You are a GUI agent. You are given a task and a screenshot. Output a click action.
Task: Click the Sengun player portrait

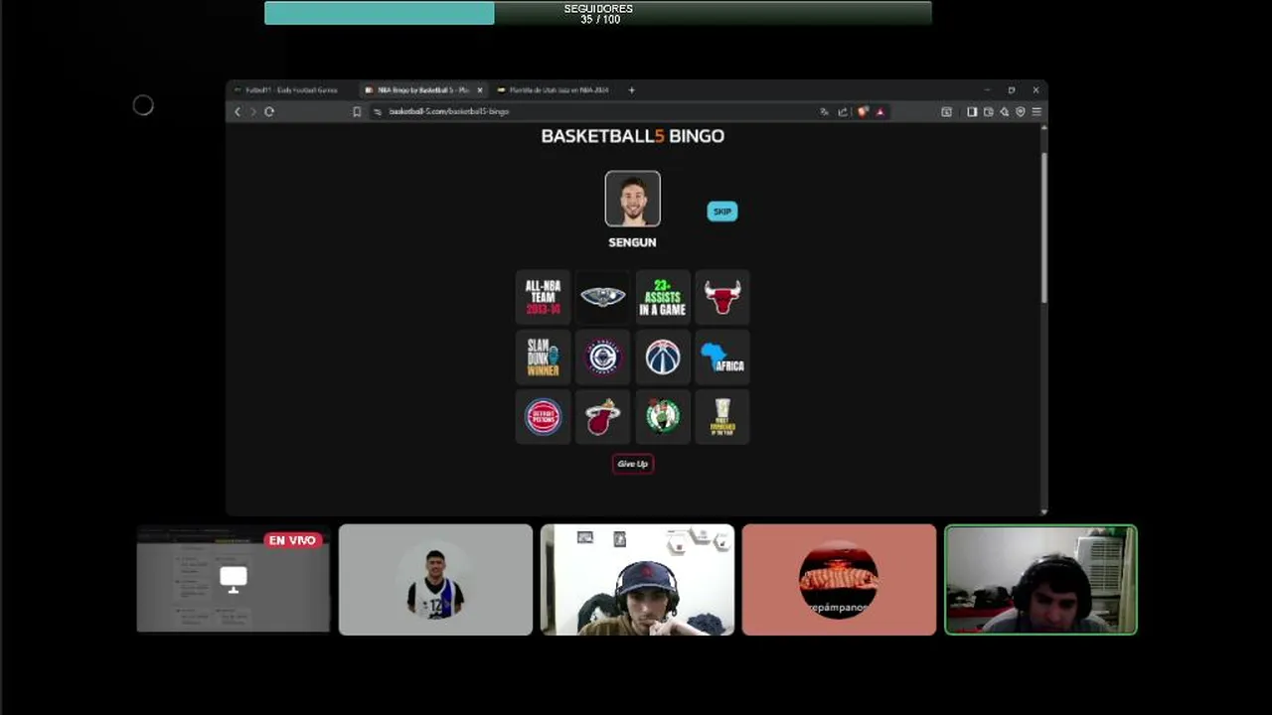pos(633,199)
